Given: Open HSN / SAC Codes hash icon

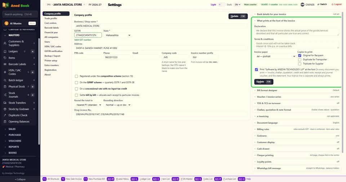Looking at the screenshot, I should coord(5,72).
